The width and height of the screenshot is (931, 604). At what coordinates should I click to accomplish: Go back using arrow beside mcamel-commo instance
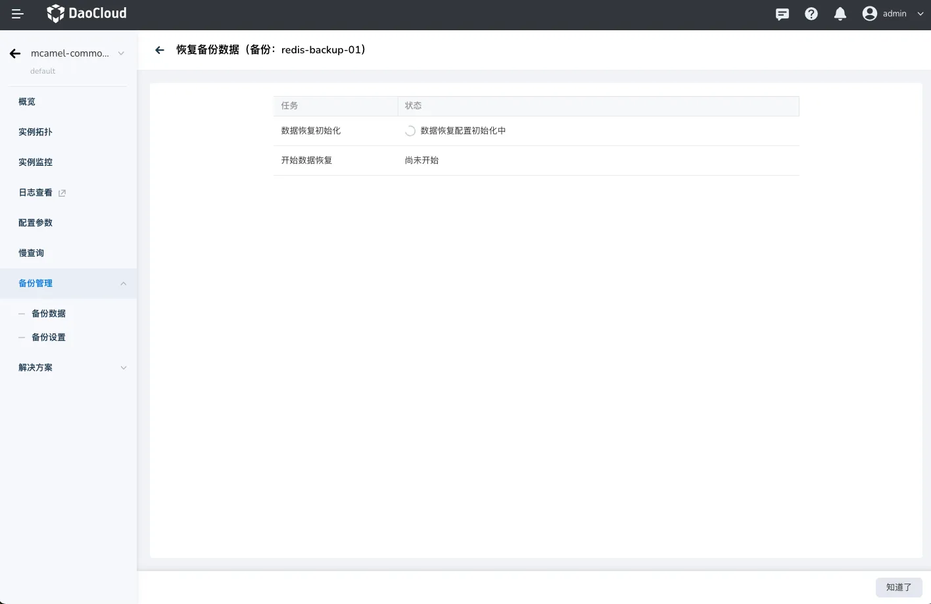point(15,54)
